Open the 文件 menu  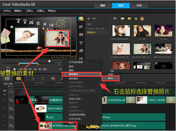pos(7,11)
